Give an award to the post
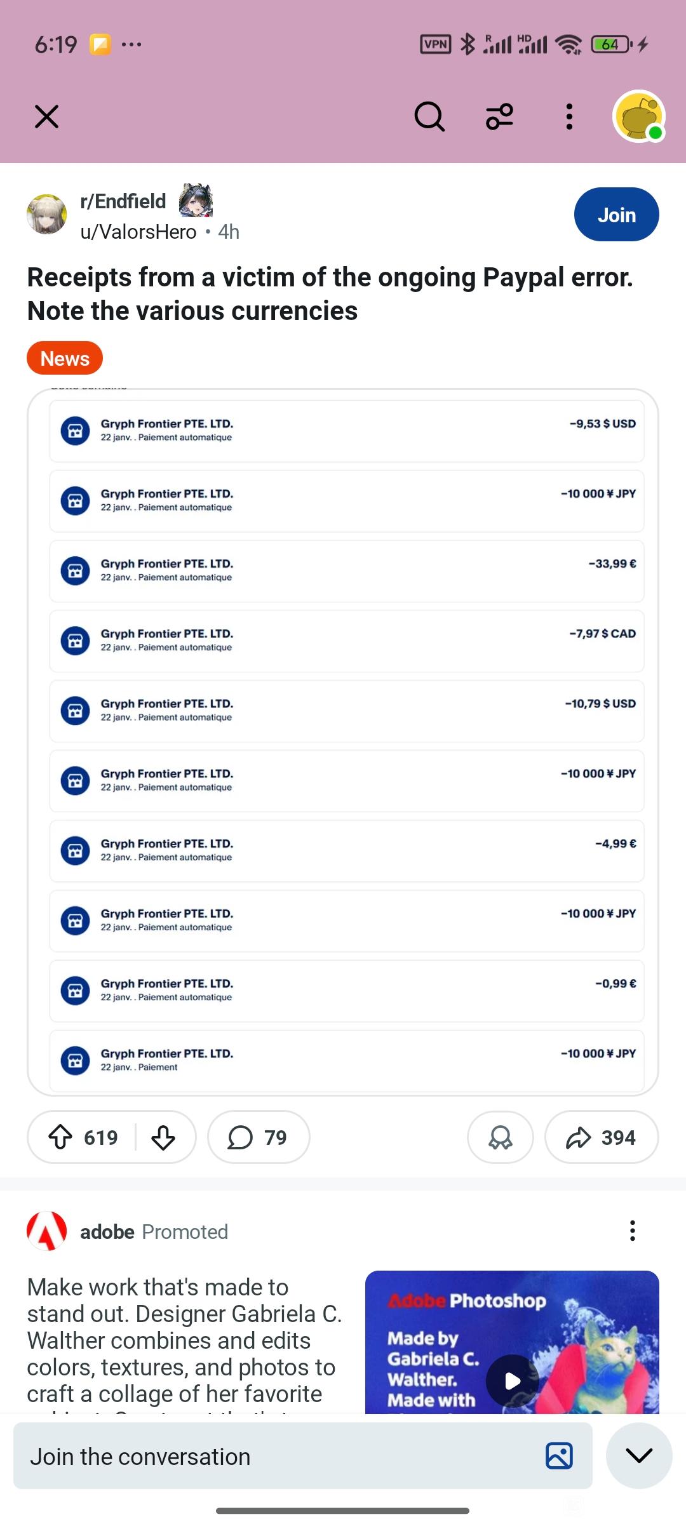 tap(500, 1137)
